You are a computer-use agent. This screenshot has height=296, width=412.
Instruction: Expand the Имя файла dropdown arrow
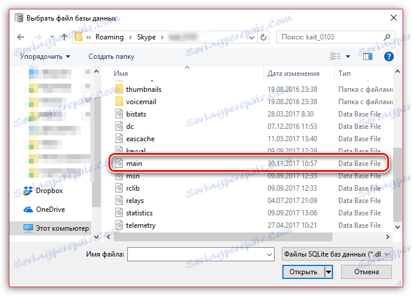pos(269,255)
